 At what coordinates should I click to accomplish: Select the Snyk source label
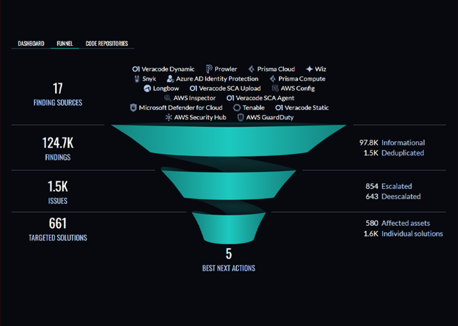[149, 79]
